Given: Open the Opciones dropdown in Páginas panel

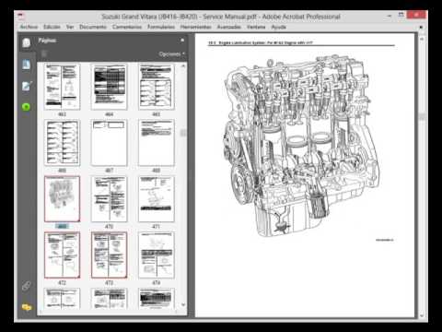Looking at the screenshot, I should pyautogui.click(x=171, y=54).
